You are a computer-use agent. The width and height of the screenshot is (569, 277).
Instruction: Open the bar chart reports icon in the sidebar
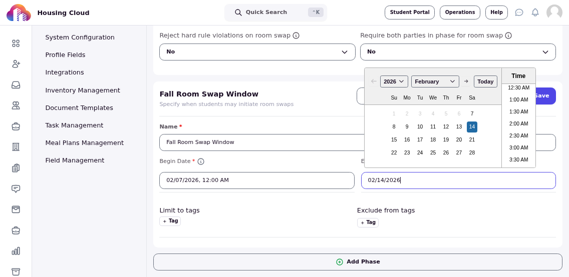[16, 251]
